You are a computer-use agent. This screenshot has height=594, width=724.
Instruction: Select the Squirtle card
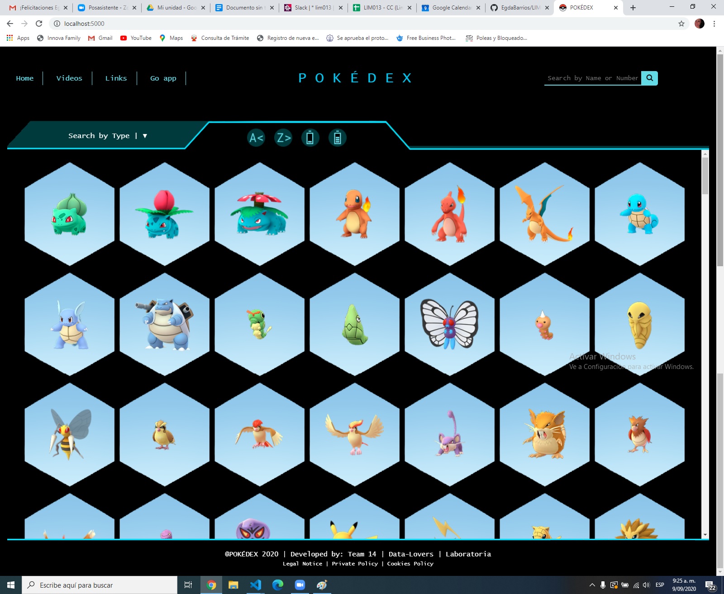[640, 214]
